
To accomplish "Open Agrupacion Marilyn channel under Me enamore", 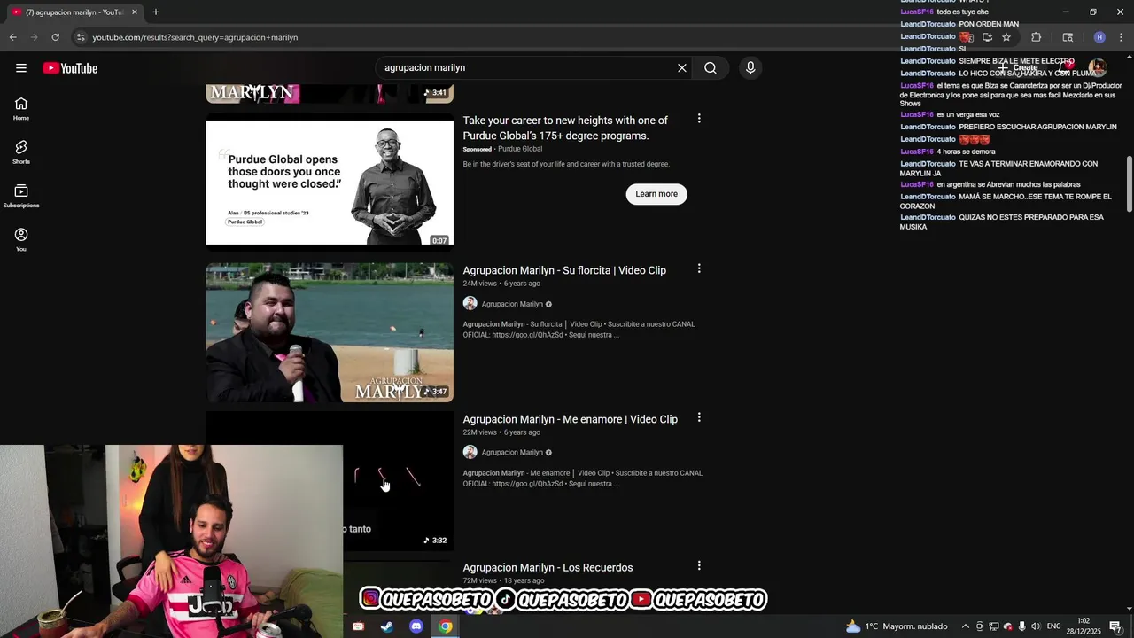I will pyautogui.click(x=512, y=453).
